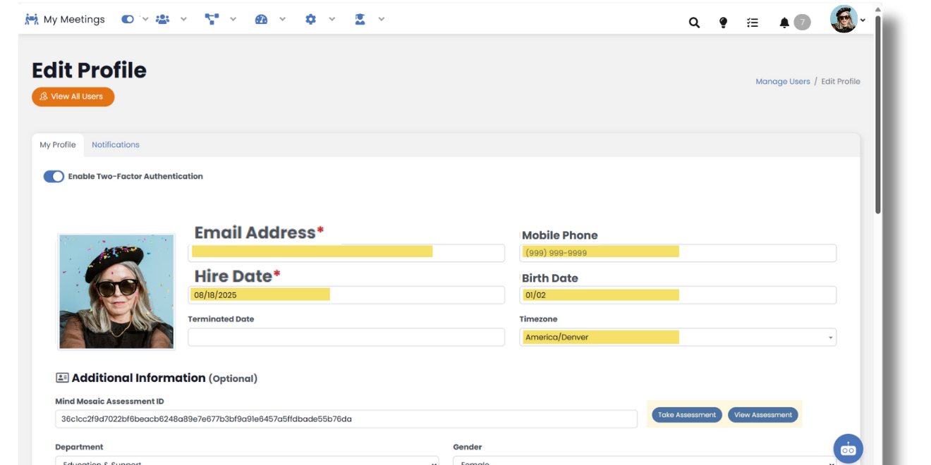Click the settings gear icon in navbar
The height and width of the screenshot is (465, 931).
[310, 20]
